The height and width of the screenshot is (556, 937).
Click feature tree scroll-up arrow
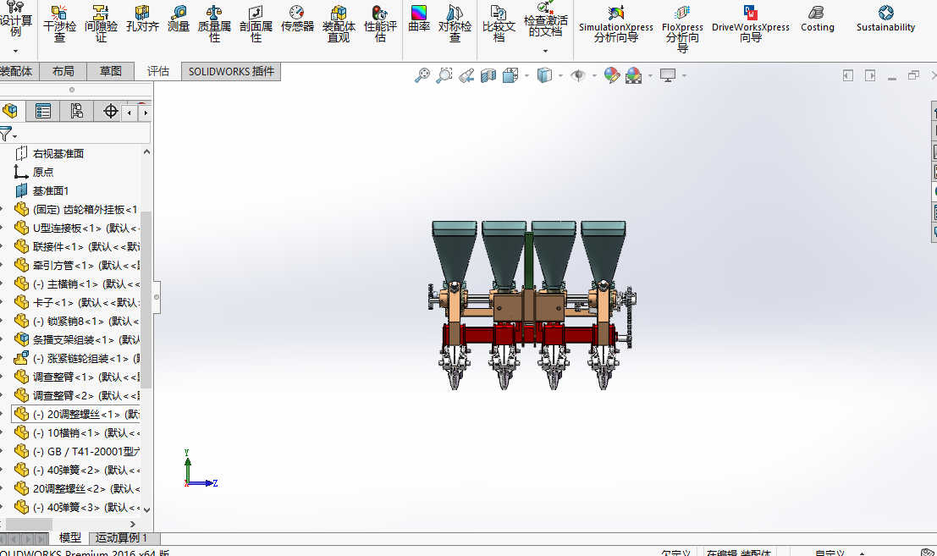(x=146, y=151)
